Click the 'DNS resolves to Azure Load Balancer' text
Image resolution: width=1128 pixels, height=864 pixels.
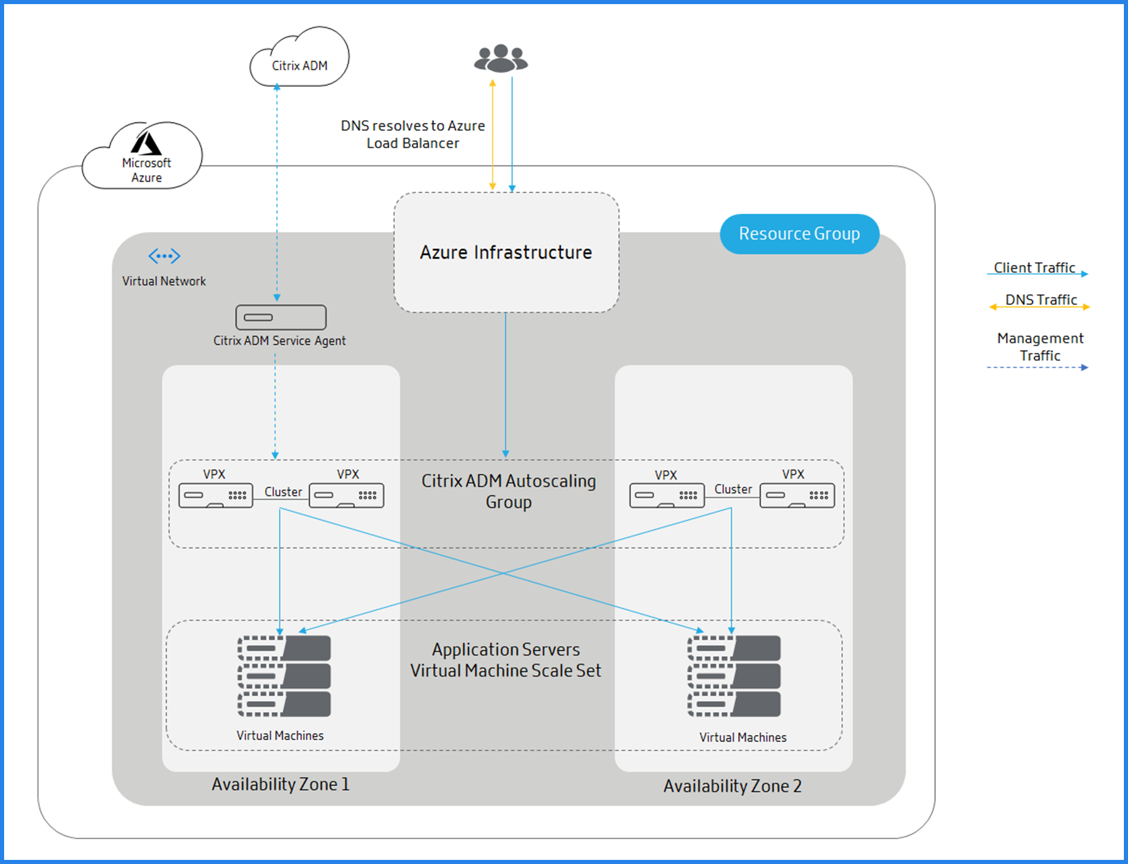point(413,134)
